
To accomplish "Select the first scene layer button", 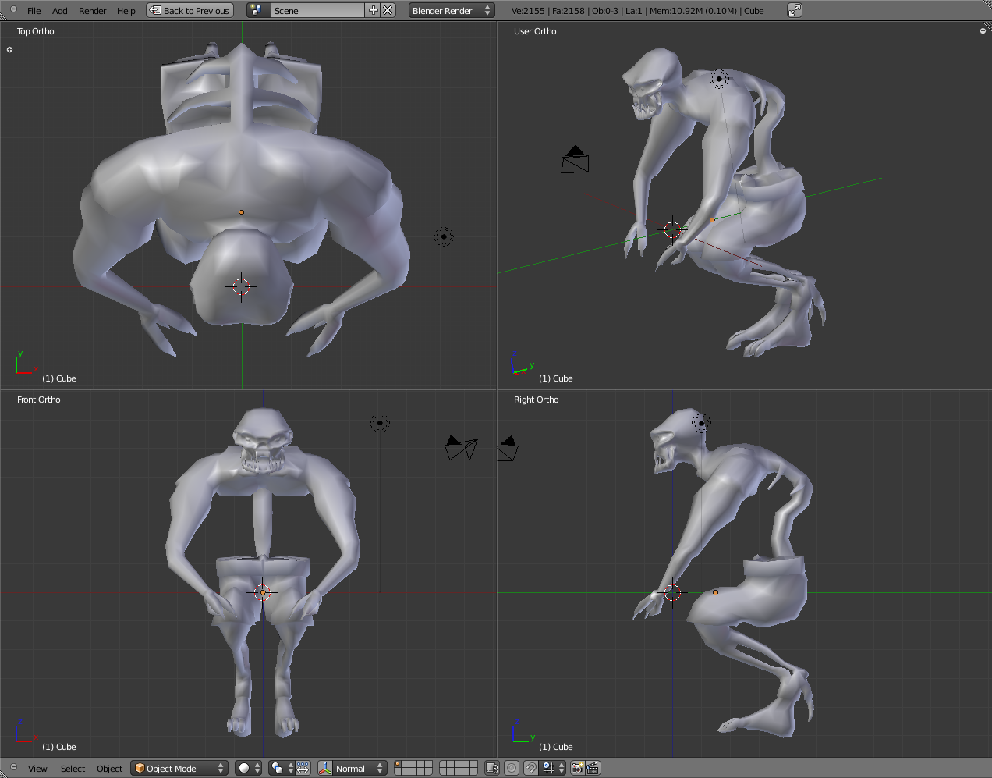I will pyautogui.click(x=398, y=765).
